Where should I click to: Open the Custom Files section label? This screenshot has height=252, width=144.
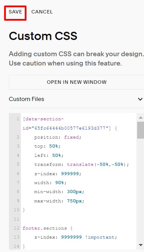click(26, 99)
